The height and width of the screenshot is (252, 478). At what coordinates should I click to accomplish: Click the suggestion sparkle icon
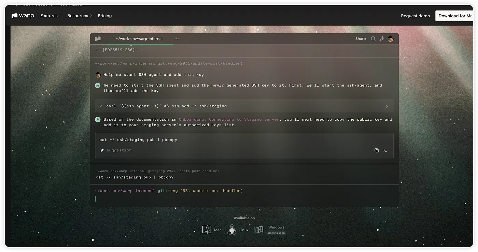[x=102, y=150]
